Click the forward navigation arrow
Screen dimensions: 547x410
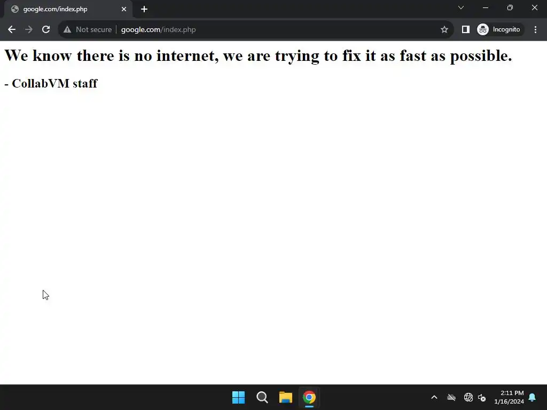[29, 30]
